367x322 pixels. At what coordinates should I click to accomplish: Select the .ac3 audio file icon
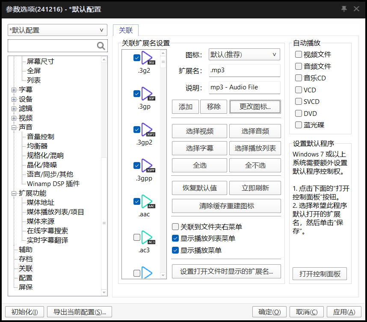click(148, 237)
